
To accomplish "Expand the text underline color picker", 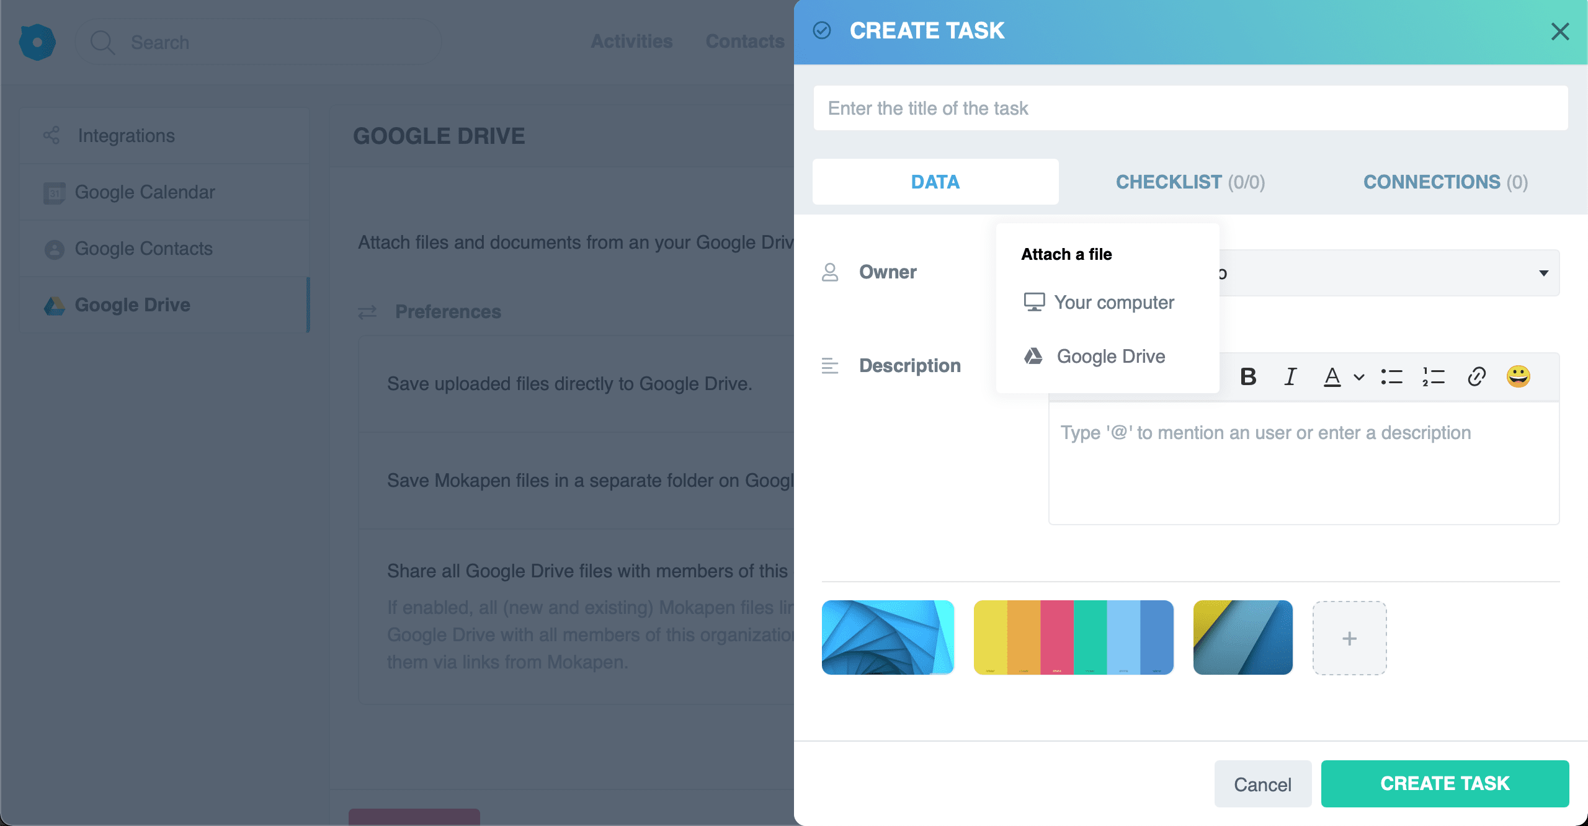I will pyautogui.click(x=1358, y=377).
